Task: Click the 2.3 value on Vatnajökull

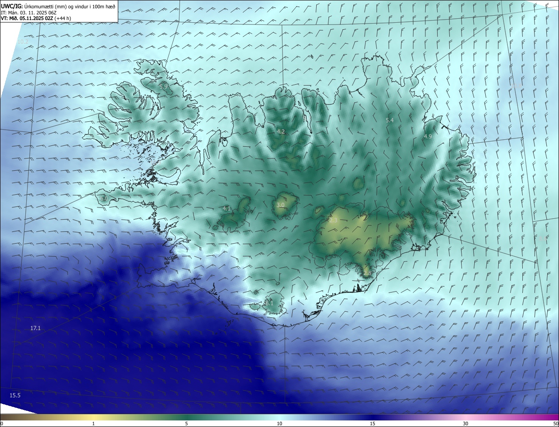Action: tap(333, 220)
